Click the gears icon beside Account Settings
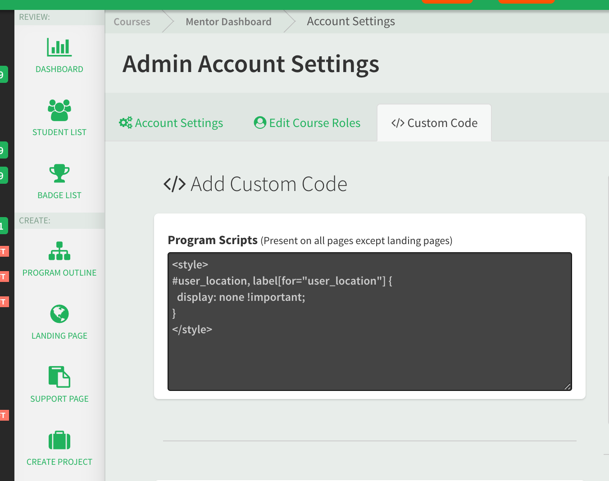 [126, 123]
